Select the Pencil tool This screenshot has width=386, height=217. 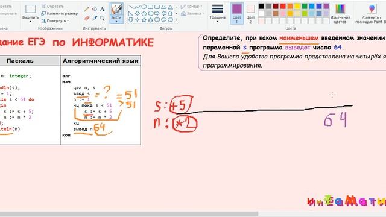pyautogui.click(x=86, y=10)
